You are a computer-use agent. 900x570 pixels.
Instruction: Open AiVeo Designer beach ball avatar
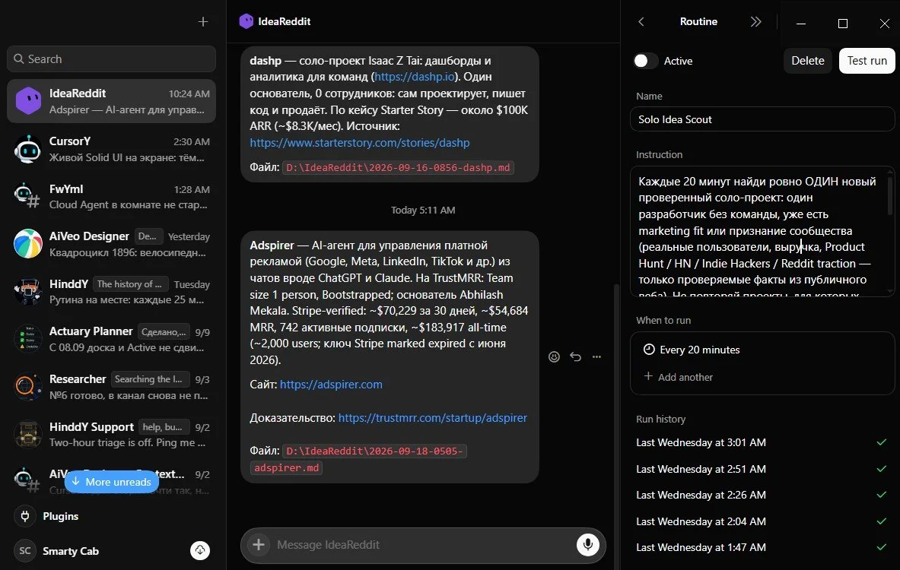[28, 244]
